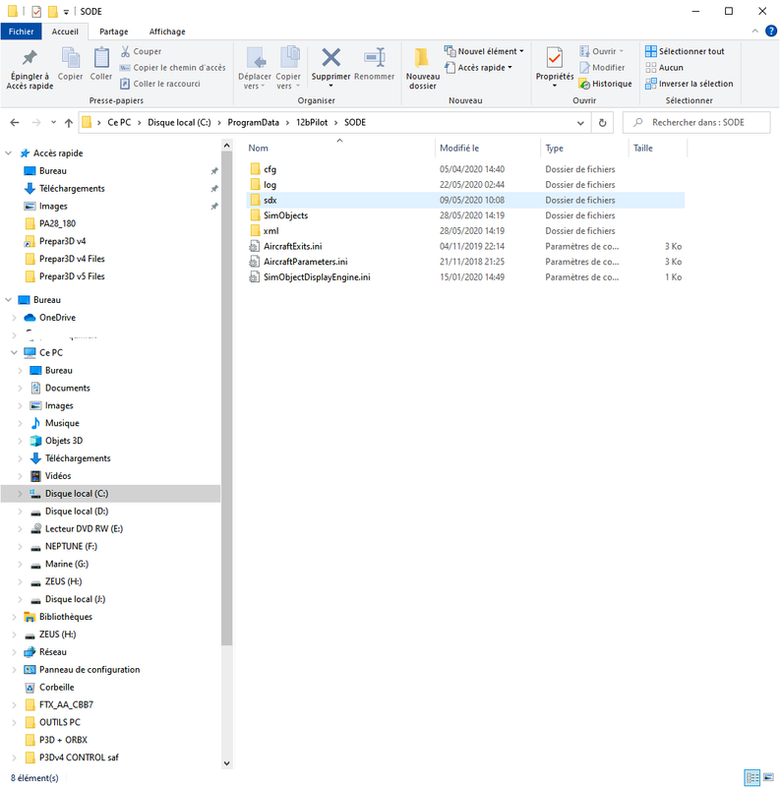This screenshot has height=787, width=780.
Task: Click the Coller clipboard icon
Action: pos(101,64)
